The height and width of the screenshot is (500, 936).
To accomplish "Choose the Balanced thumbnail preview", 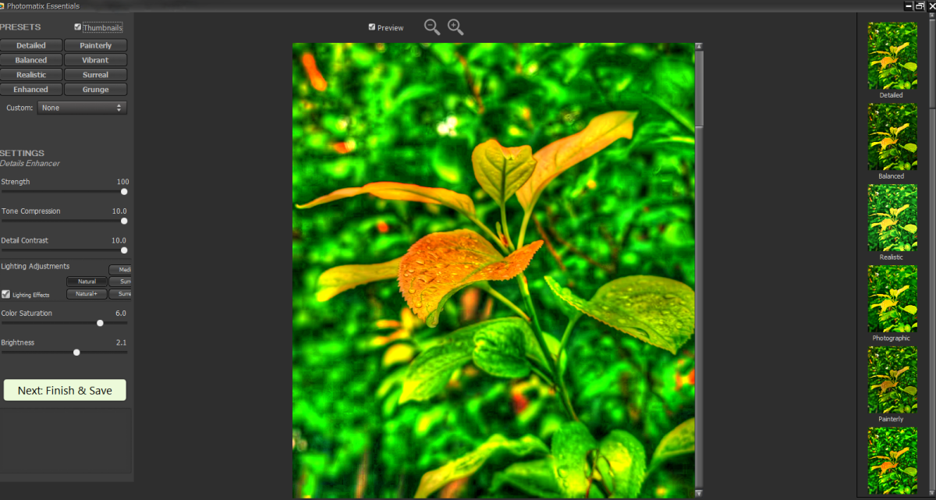I will tap(892, 137).
